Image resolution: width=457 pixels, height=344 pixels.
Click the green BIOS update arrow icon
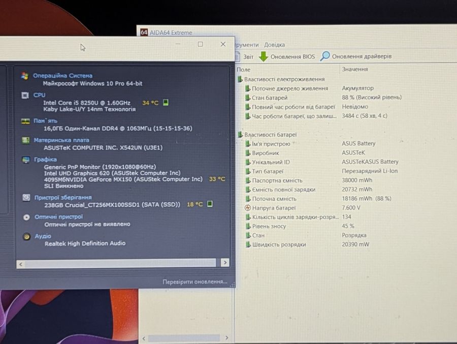[263, 56]
